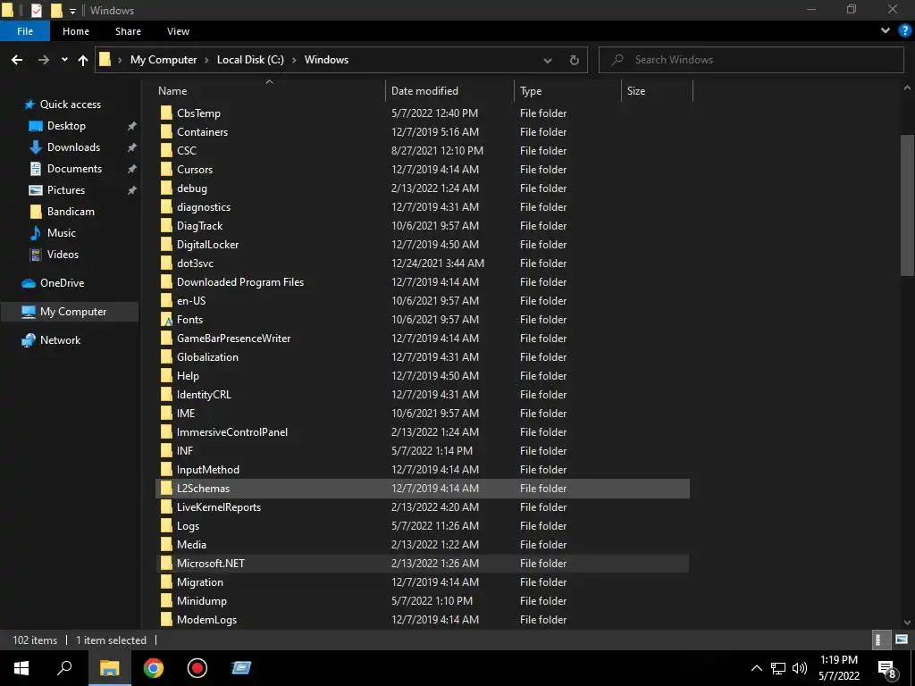Switch to Large icons view in status bar
The width and height of the screenshot is (915, 686).
click(901, 640)
